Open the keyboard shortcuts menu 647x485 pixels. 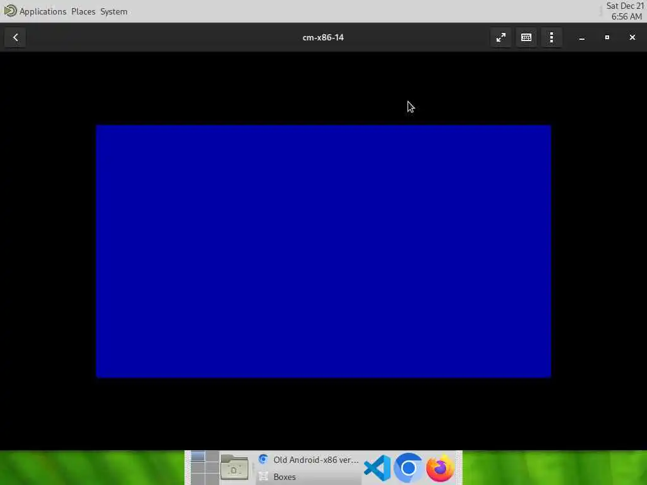(526, 37)
